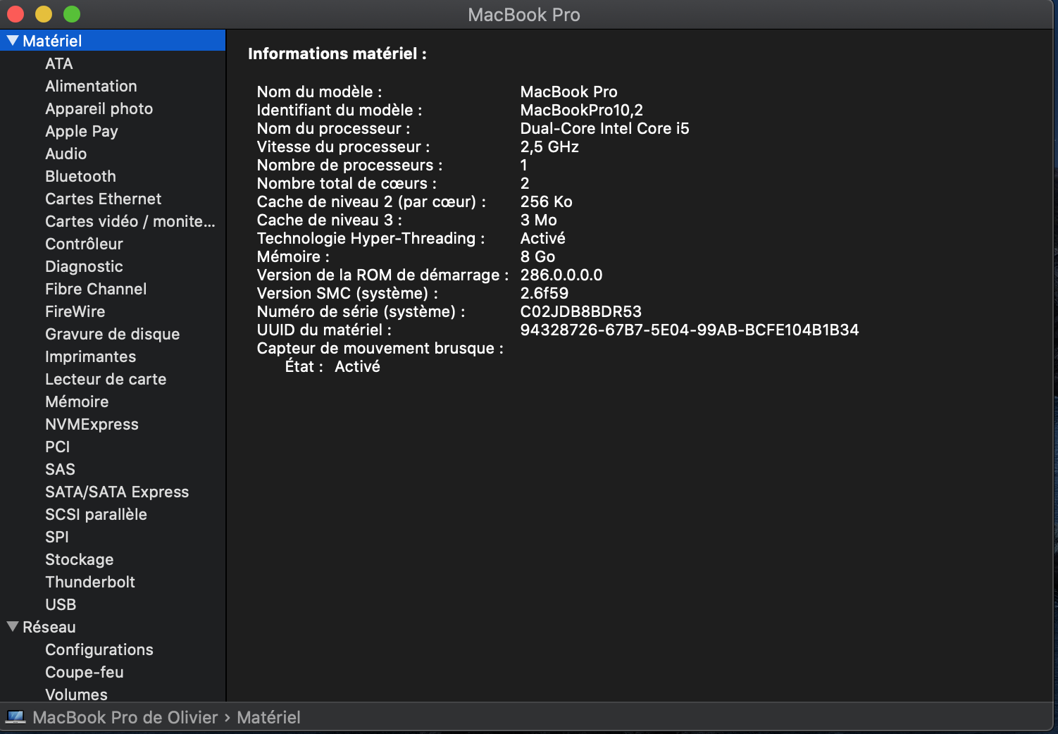
Task: Select Cartes vidéo / moniteurs entry
Action: click(130, 221)
